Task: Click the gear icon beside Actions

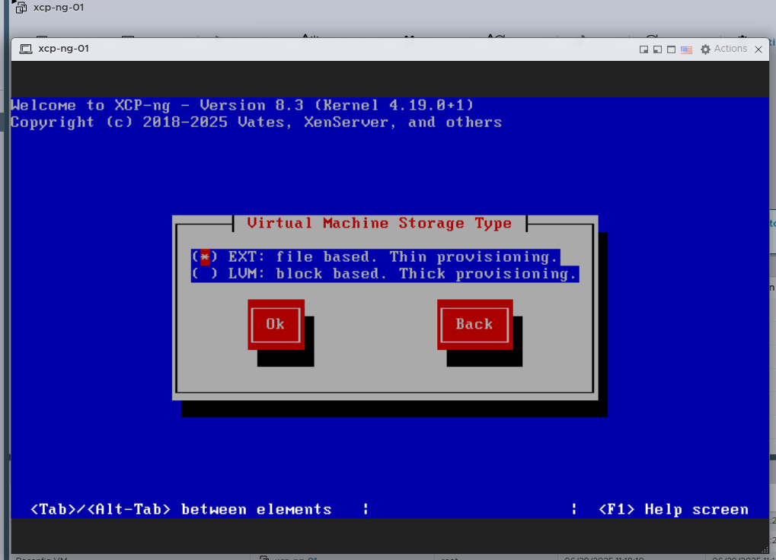Action: click(705, 49)
